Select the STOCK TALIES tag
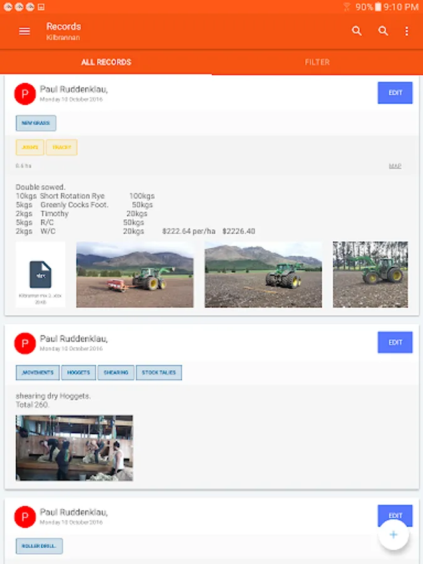423x564 pixels. (x=159, y=373)
